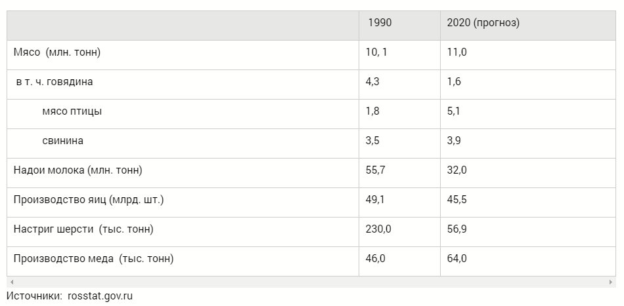Click the Источники label below the table

click(35, 296)
